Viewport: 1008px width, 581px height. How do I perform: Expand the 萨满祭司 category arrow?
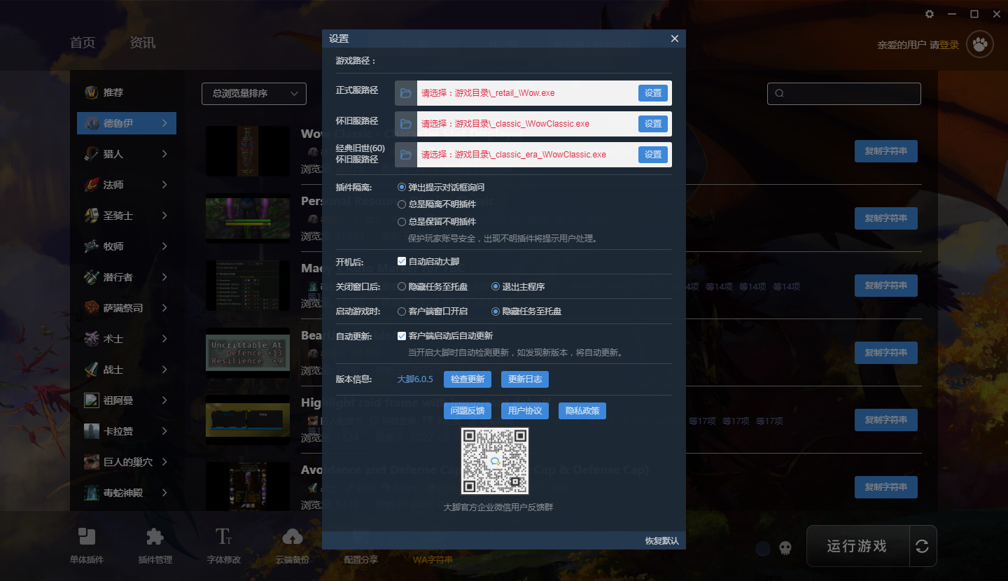click(164, 308)
